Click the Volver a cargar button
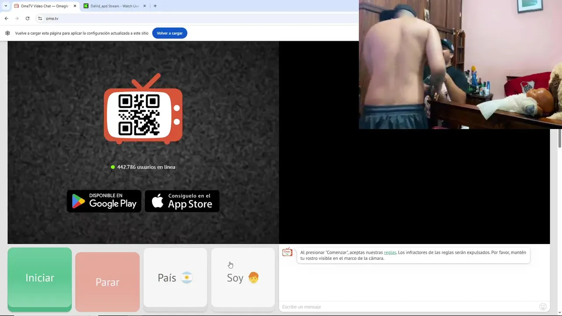 pyautogui.click(x=169, y=33)
